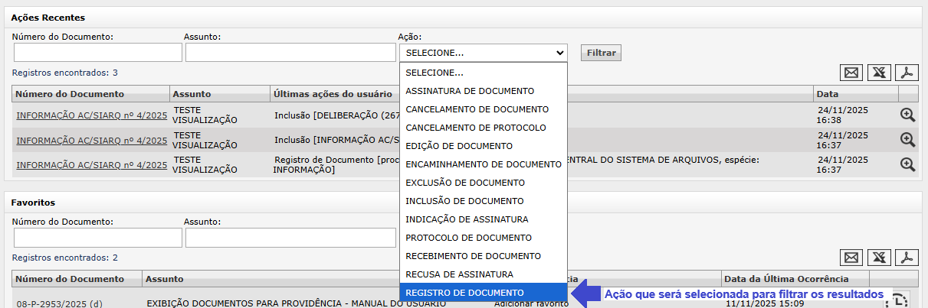Export Favoritos list to PDF
This screenshot has width=928, height=308.
[x=907, y=258]
